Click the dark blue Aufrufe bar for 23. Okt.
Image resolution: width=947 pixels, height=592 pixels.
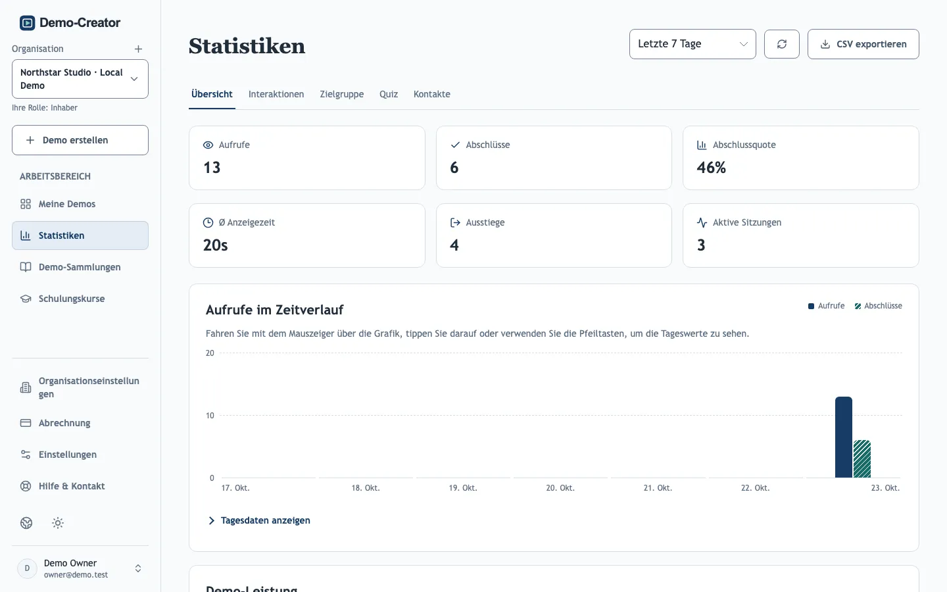(844, 437)
